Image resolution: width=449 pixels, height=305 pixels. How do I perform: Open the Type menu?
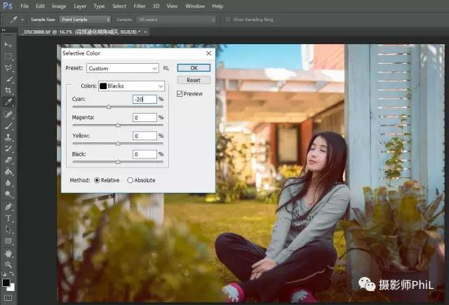point(99,6)
